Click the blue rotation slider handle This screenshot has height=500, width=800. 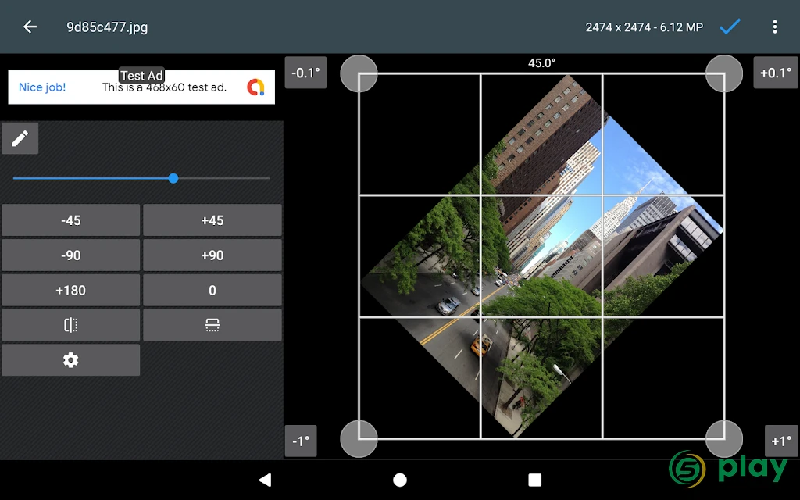click(x=173, y=178)
